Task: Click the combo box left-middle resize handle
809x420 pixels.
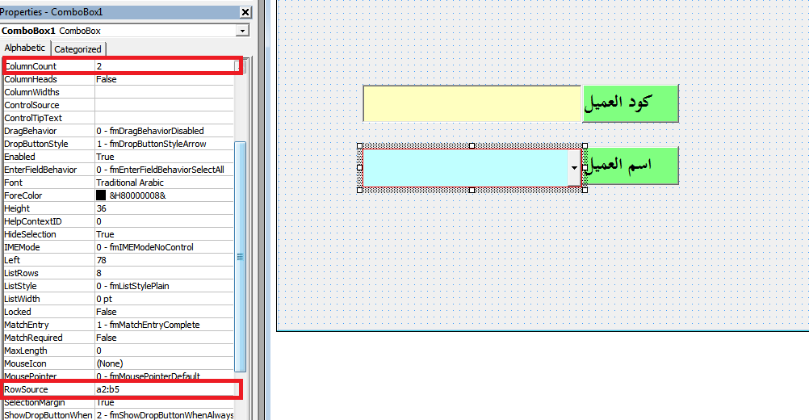Action: [x=359, y=168]
